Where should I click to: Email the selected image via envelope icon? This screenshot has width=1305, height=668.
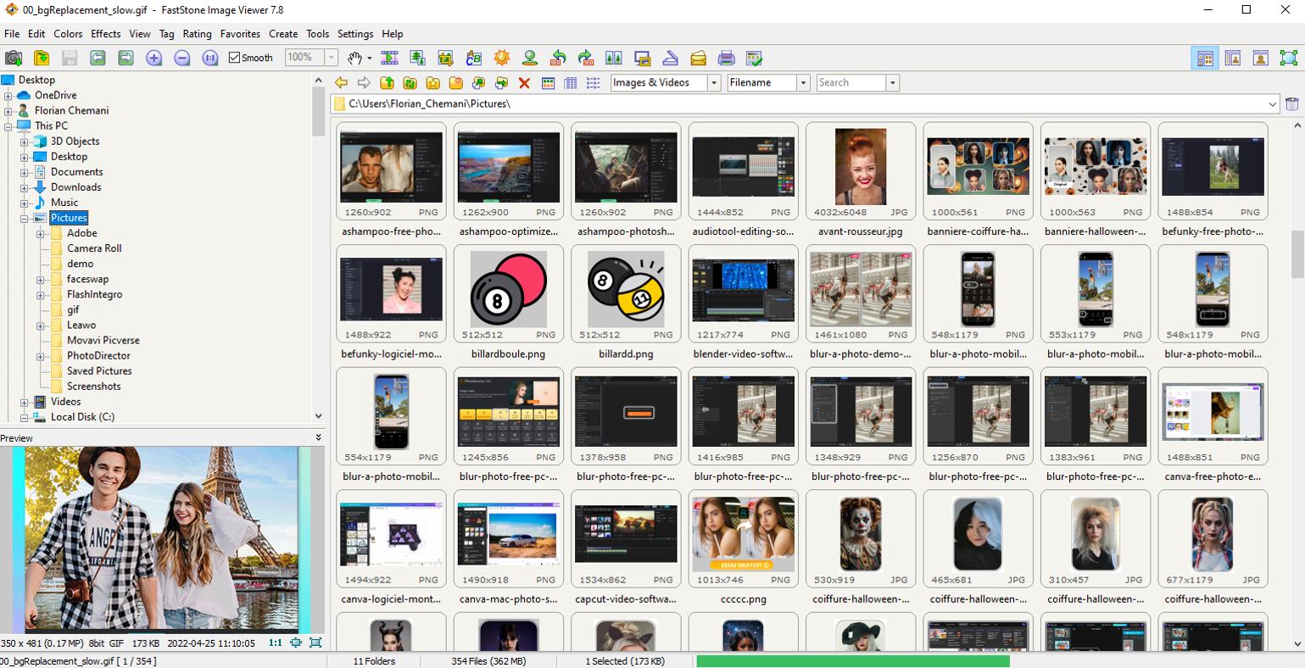click(x=697, y=58)
